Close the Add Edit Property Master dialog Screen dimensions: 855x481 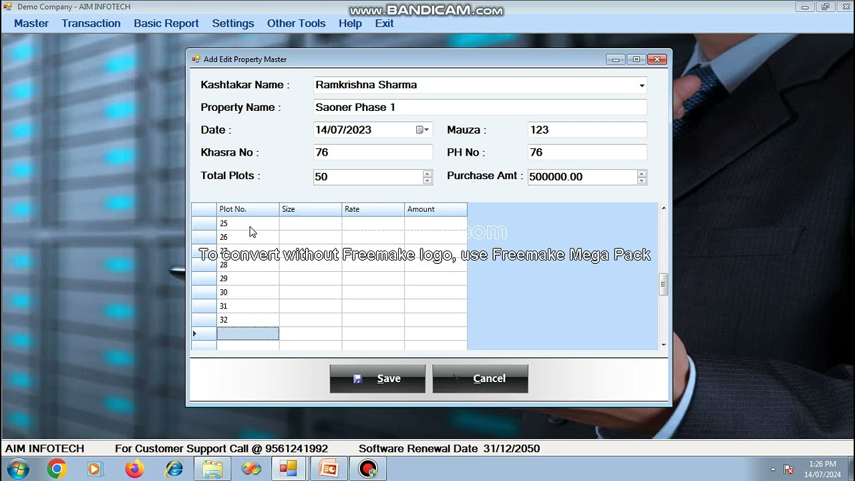657,59
